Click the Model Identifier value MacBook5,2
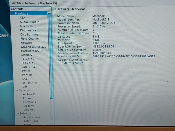Image resolution: width=175 pixels, height=131 pixels. (x=101, y=19)
